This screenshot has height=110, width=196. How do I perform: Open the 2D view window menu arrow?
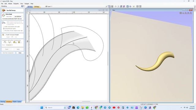27,10
